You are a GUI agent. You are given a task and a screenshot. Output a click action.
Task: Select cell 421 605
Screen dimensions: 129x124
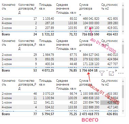coord(112,19)
